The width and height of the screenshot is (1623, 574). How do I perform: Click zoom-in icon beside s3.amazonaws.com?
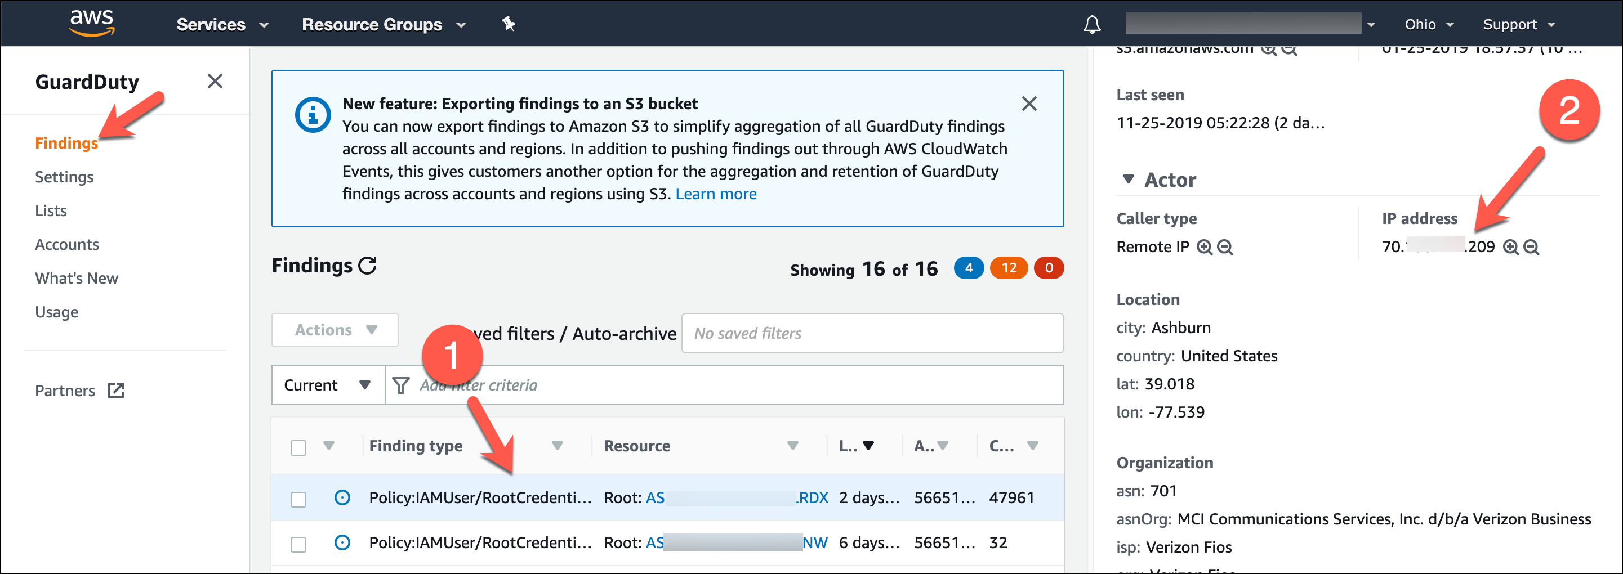(x=1268, y=50)
